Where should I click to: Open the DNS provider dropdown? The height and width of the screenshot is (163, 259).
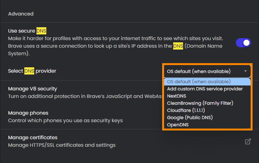pos(207,71)
